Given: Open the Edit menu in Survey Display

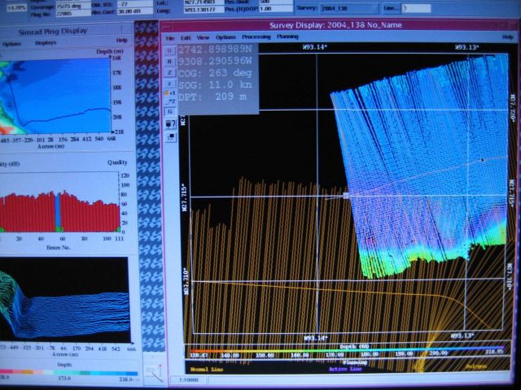Looking at the screenshot, I should pos(186,38).
